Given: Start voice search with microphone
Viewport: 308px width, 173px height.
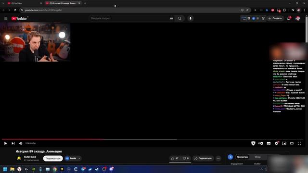Looking at the screenshot, I should coord(191,18).
